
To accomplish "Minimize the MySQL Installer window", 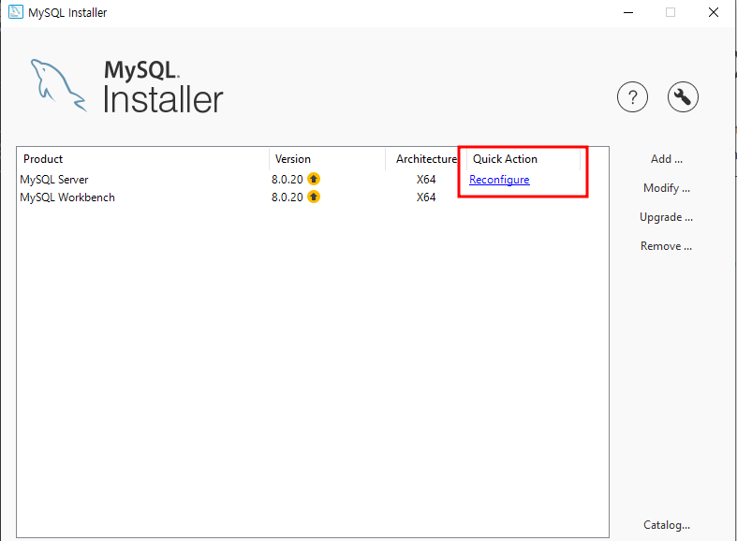I will click(628, 12).
